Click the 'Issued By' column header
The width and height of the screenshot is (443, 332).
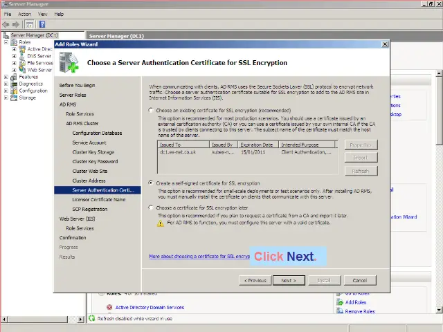[x=224, y=145]
